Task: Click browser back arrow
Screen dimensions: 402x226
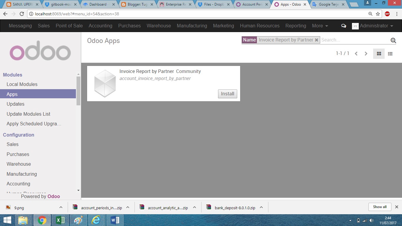Action: click(x=5, y=14)
